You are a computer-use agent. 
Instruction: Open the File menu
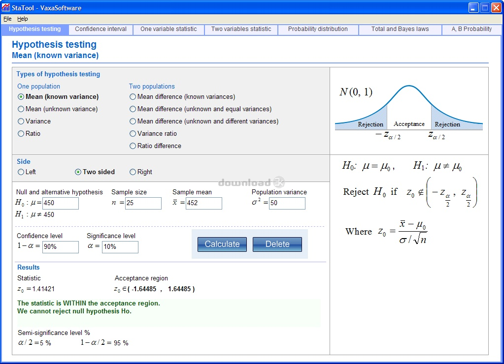point(7,19)
